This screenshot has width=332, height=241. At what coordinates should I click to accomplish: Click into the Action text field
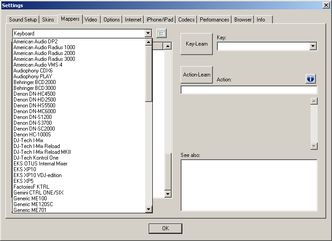pos(249,90)
